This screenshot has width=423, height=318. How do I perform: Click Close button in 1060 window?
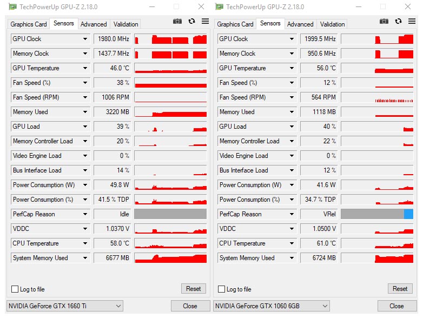point(396,306)
